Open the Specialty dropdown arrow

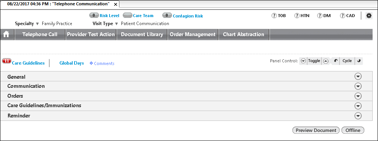tap(37, 24)
